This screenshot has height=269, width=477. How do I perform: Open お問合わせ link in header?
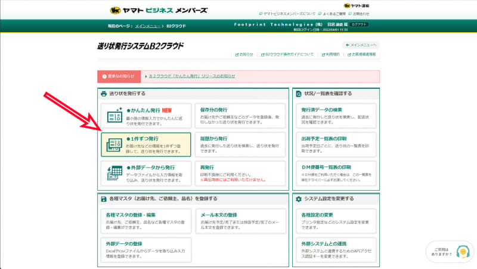point(359,14)
